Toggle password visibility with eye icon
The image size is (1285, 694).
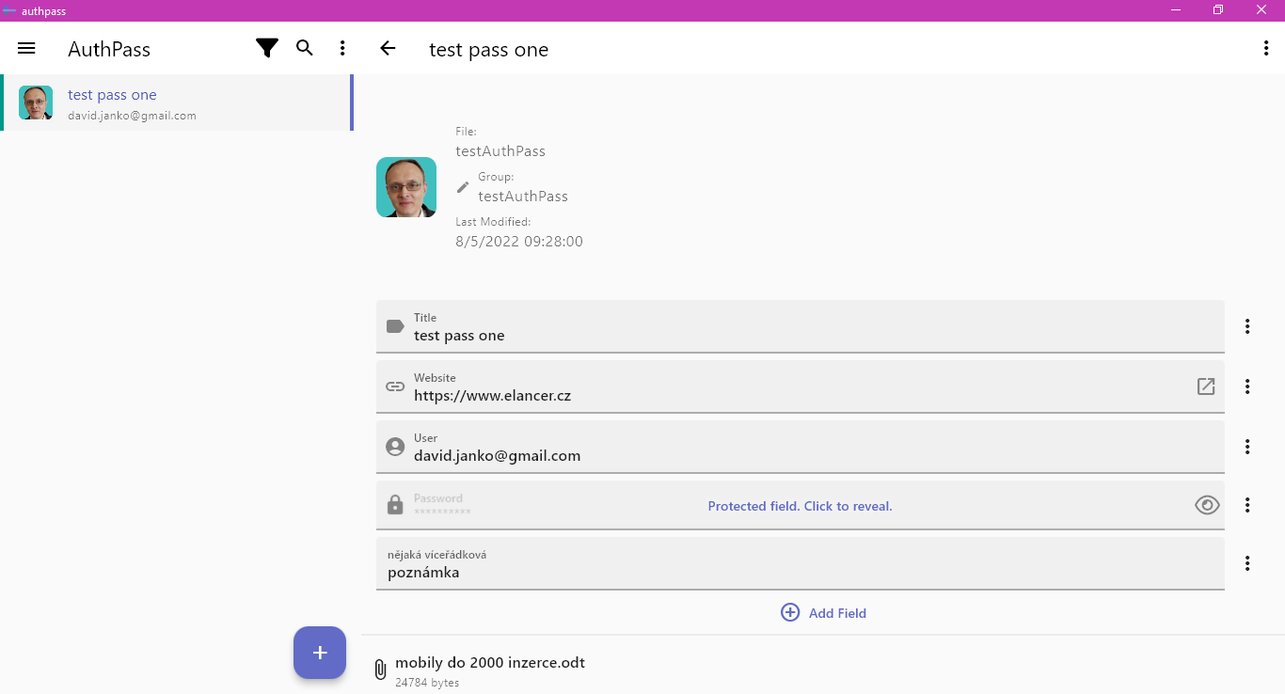coord(1207,505)
